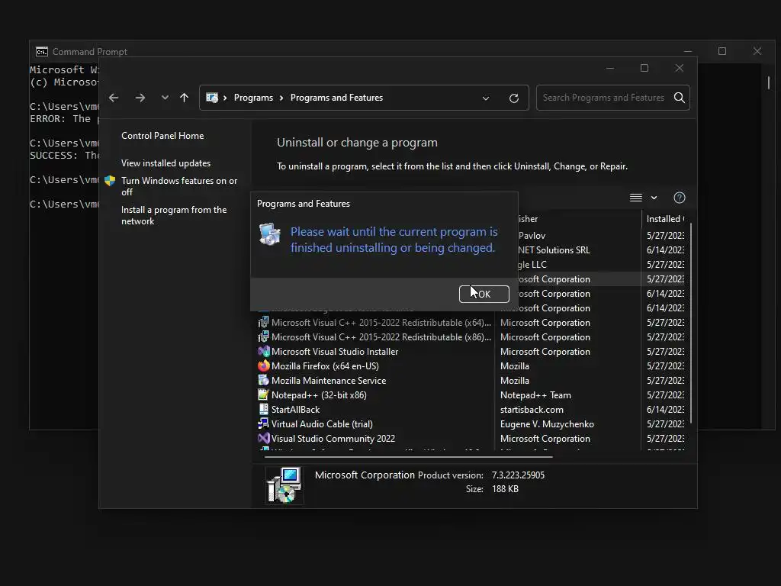This screenshot has width=781, height=586.
Task: Click the Virtual Audio Cable icon
Action: point(263,423)
